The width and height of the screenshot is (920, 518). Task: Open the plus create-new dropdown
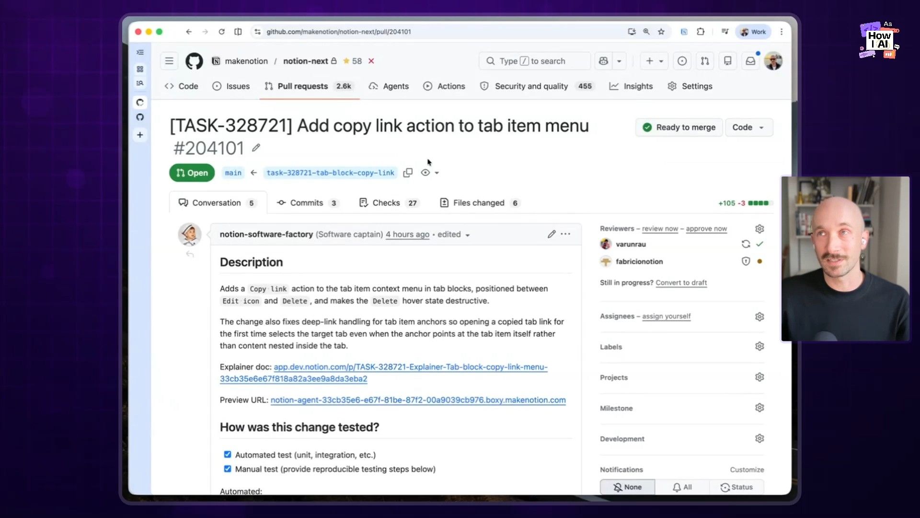[x=654, y=61]
